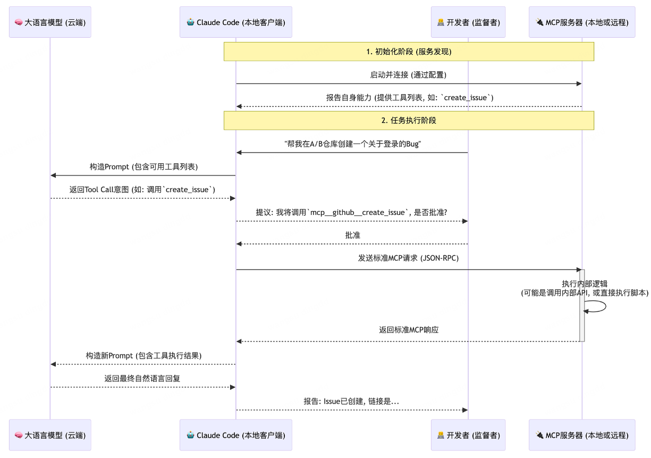
Task: Click the quoted "帮我在A/B仓库创建一个关于登录的Bug" message
Action: (x=353, y=144)
